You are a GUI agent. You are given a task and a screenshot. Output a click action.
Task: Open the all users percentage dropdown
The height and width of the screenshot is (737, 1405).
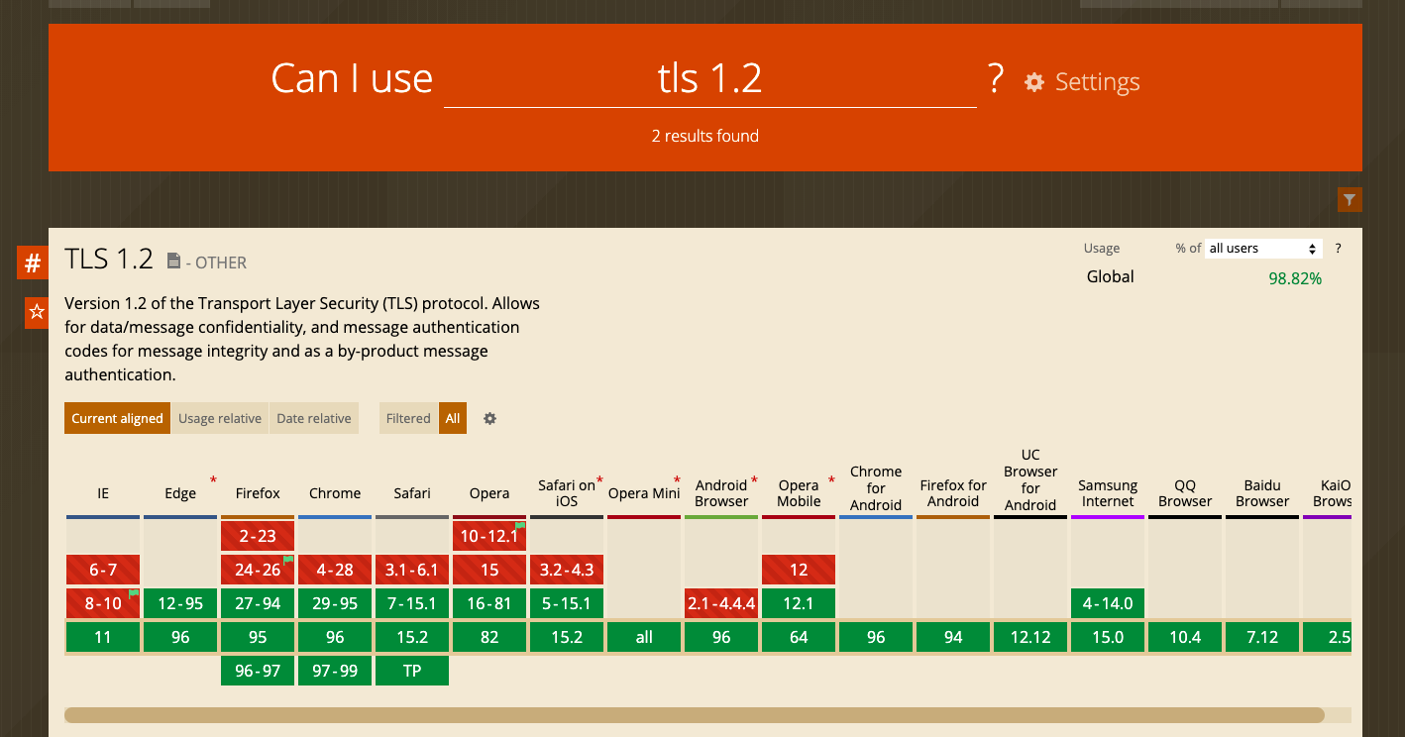(1263, 248)
